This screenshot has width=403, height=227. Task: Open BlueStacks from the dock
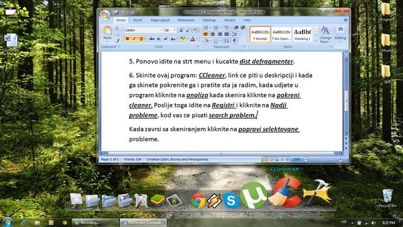click(x=157, y=201)
